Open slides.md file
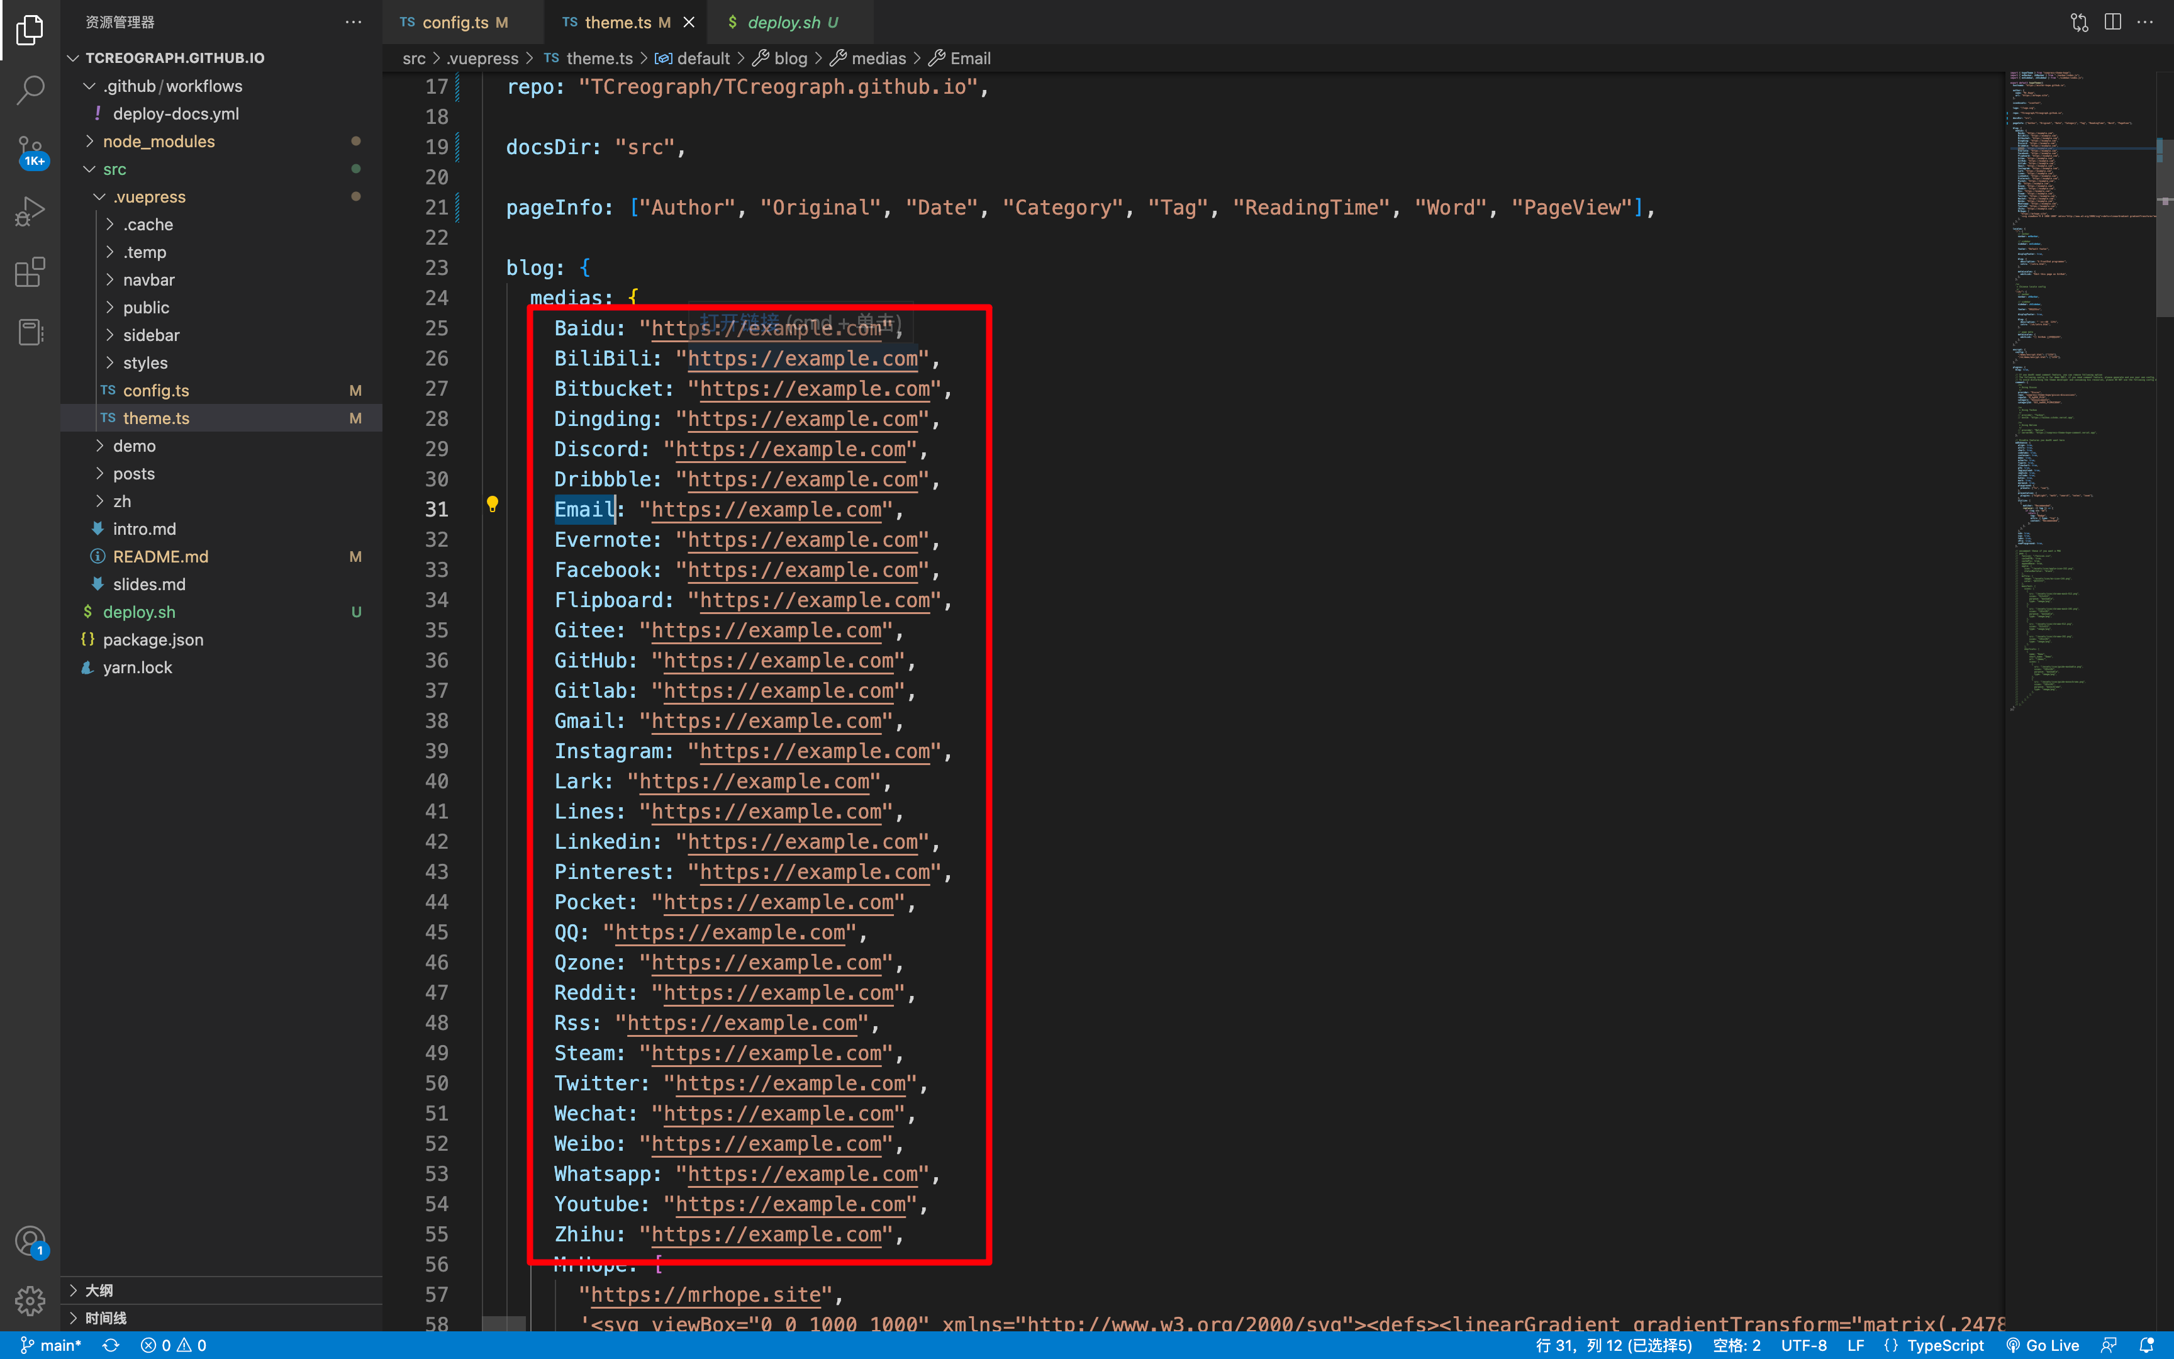This screenshot has width=2174, height=1359. pos(222,584)
